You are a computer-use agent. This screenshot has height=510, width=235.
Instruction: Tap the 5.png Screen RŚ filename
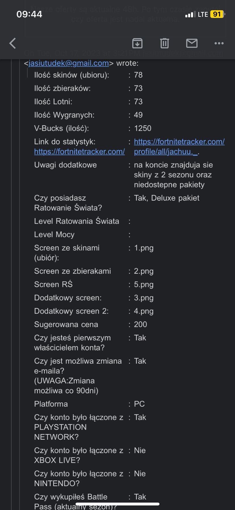[144, 285]
